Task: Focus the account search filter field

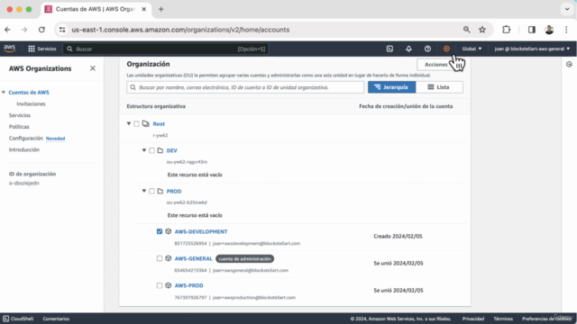Action: (x=245, y=87)
